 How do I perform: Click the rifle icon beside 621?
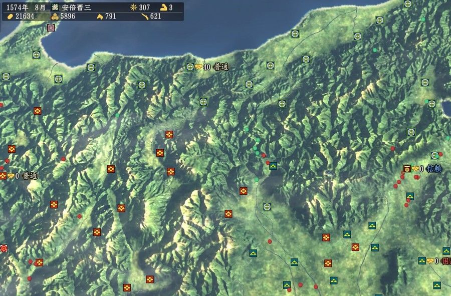coord(145,17)
